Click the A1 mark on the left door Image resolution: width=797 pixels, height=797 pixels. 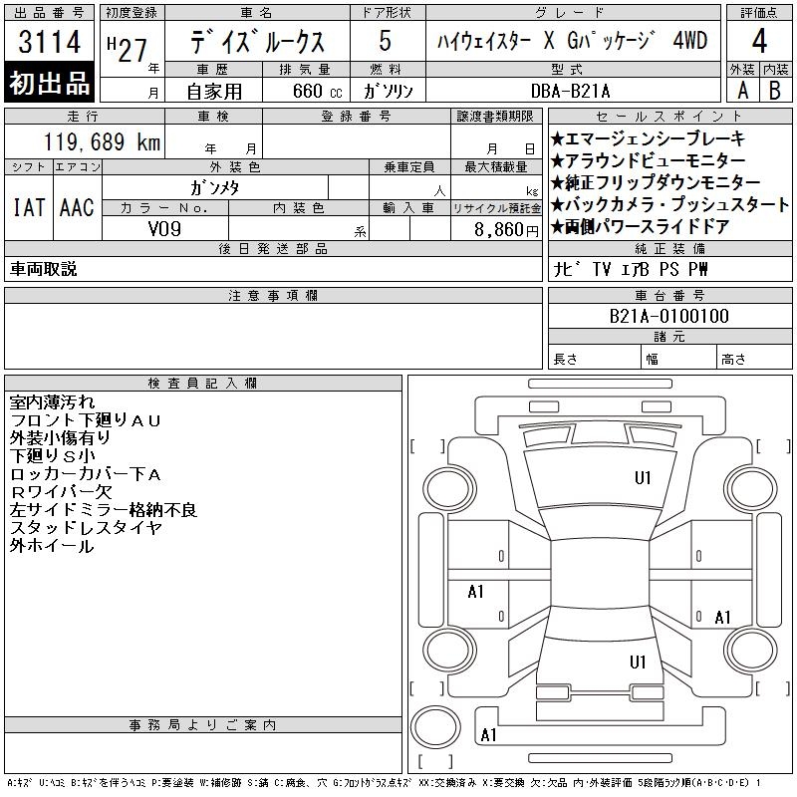point(476,592)
